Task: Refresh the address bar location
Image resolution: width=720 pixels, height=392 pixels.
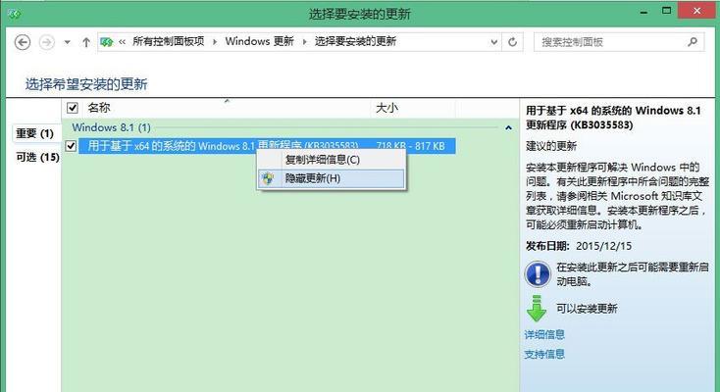Action: tap(512, 42)
